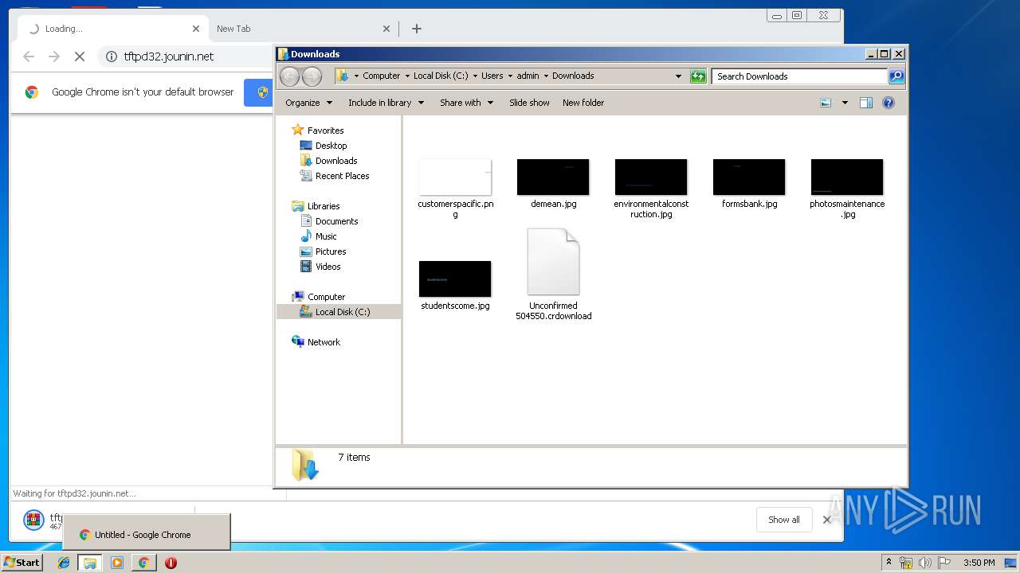The width and height of the screenshot is (1020, 573).
Task: Stop loading the page in Chrome
Action: [80, 57]
